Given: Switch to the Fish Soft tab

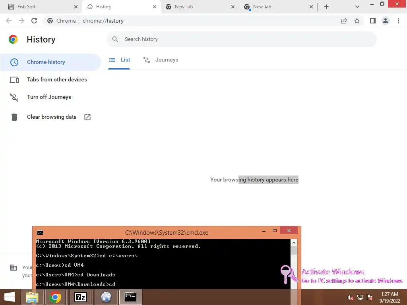Looking at the screenshot, I should click(41, 7).
